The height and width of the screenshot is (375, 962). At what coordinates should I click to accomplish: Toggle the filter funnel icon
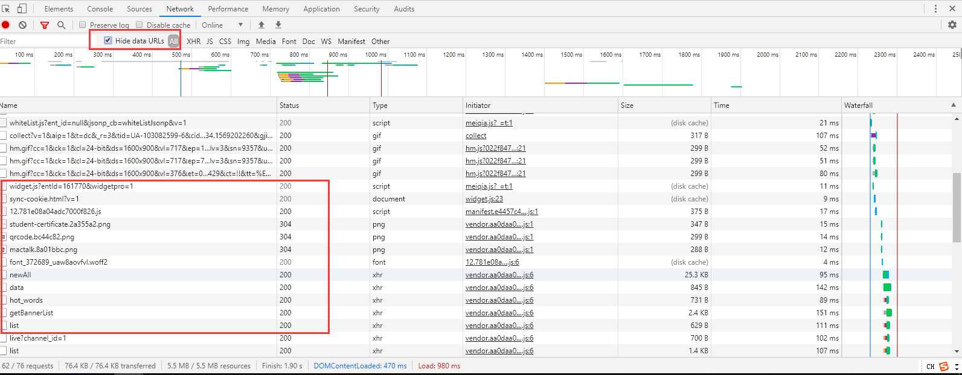pyautogui.click(x=44, y=25)
